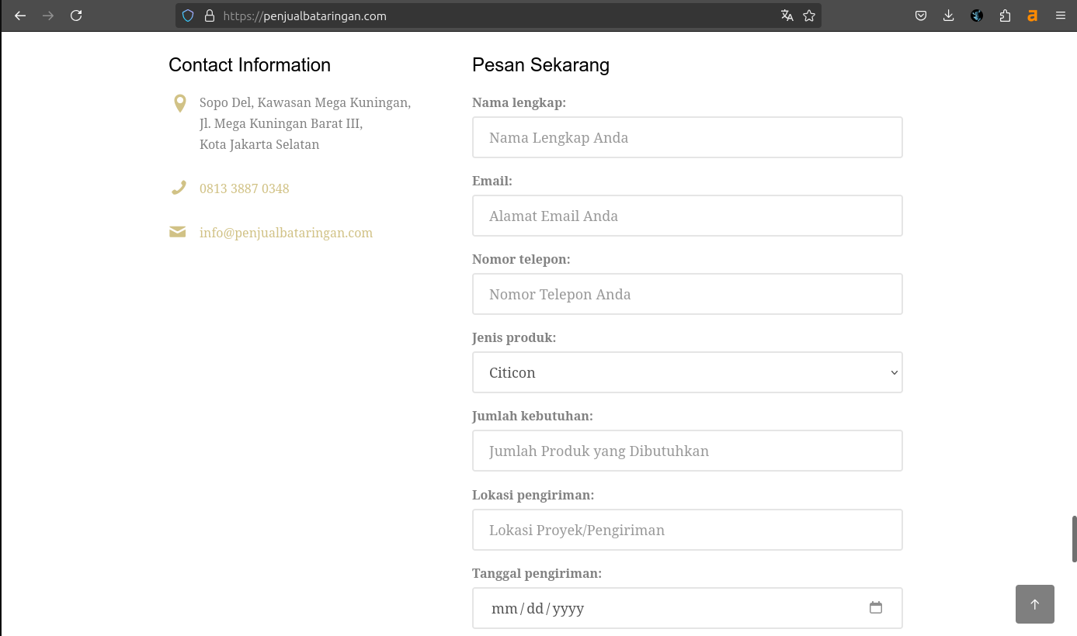The width and height of the screenshot is (1077, 636).
Task: Open the Firefox downloads panel
Action: 948,16
